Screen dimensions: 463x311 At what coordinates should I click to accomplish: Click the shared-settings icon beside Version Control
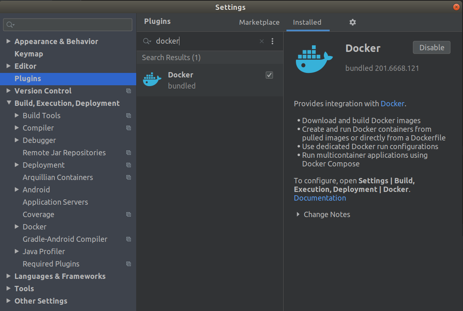point(128,91)
